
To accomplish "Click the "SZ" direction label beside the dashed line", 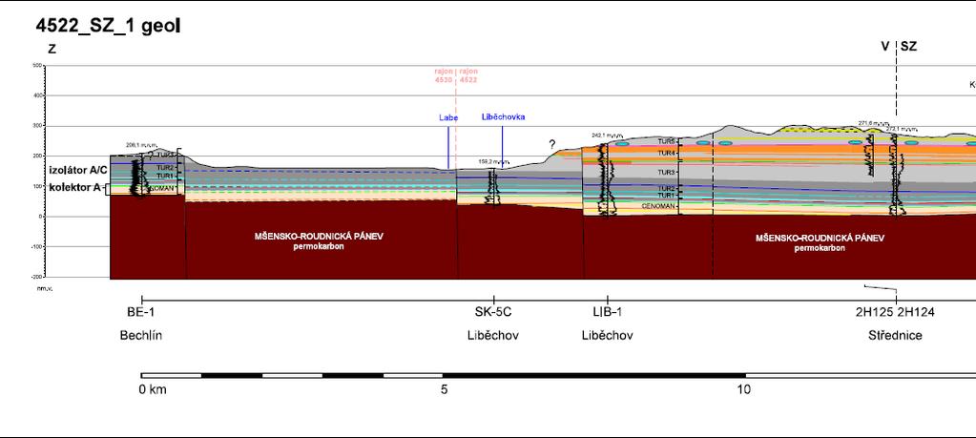I will click(x=909, y=47).
